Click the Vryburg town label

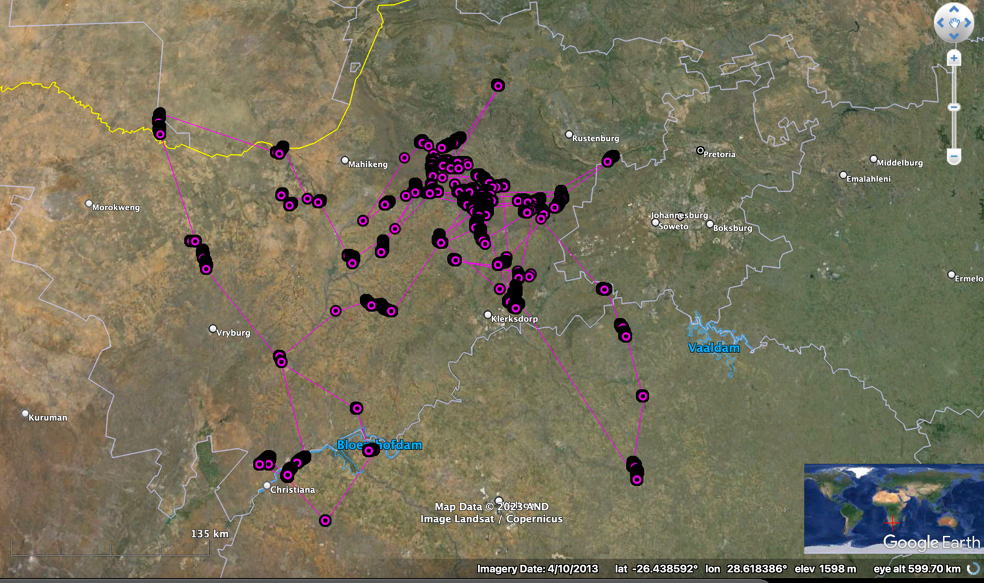[x=233, y=333]
